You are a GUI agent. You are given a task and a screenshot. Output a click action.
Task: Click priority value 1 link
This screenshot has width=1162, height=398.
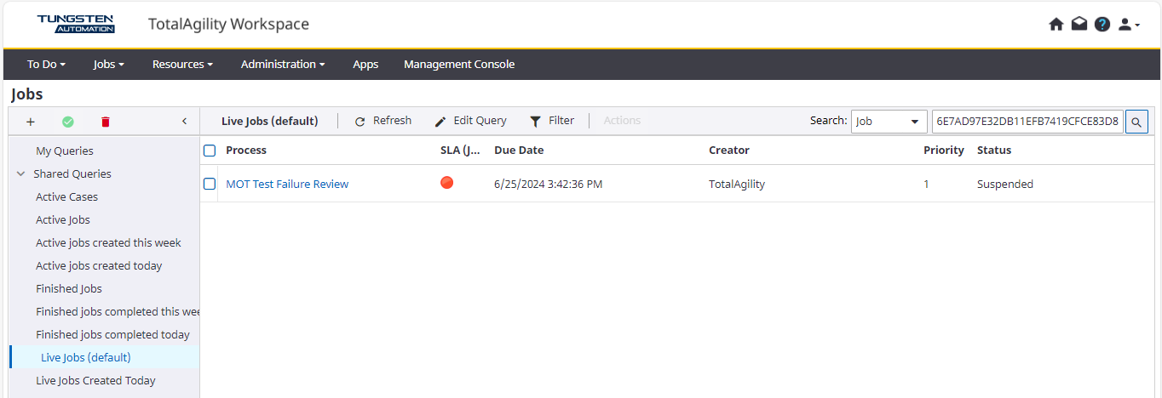(927, 184)
